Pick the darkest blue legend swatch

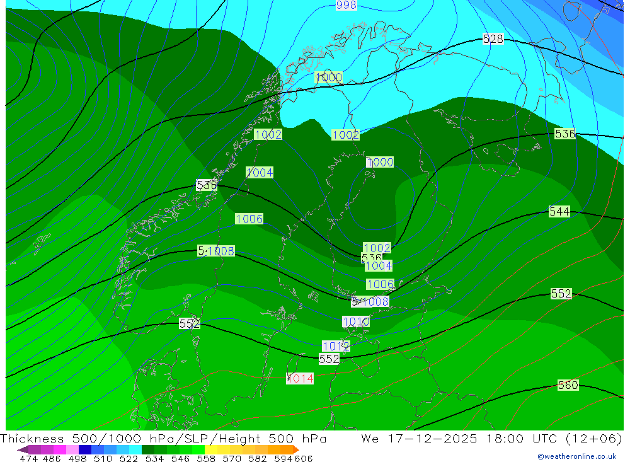click(x=85, y=449)
